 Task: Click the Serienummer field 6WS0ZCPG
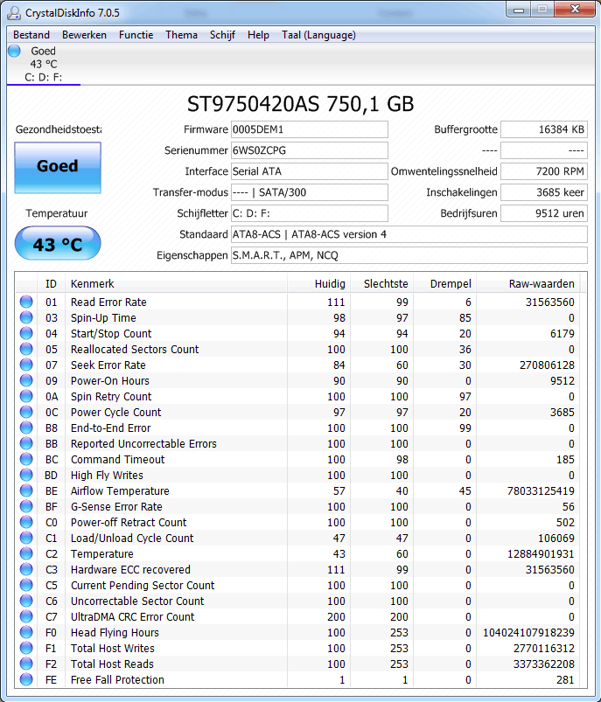coord(309,150)
